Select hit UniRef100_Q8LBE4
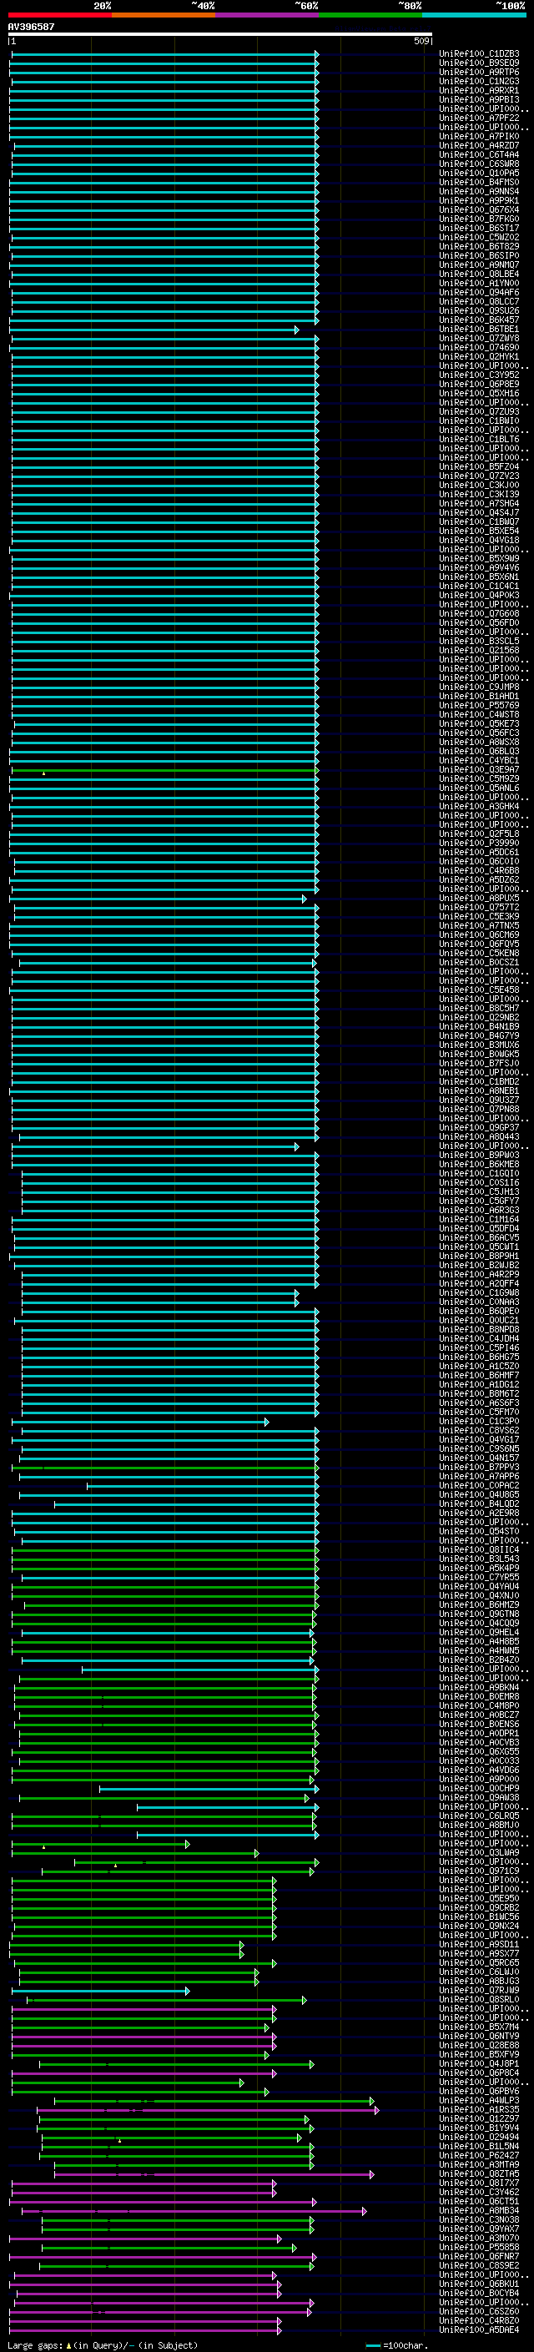 click(478, 274)
